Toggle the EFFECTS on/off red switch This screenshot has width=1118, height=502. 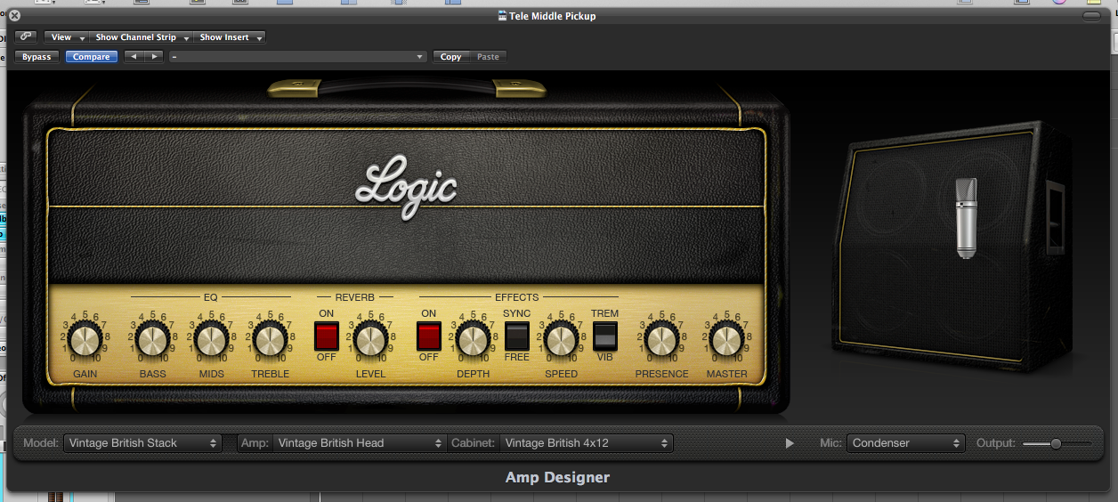[429, 336]
